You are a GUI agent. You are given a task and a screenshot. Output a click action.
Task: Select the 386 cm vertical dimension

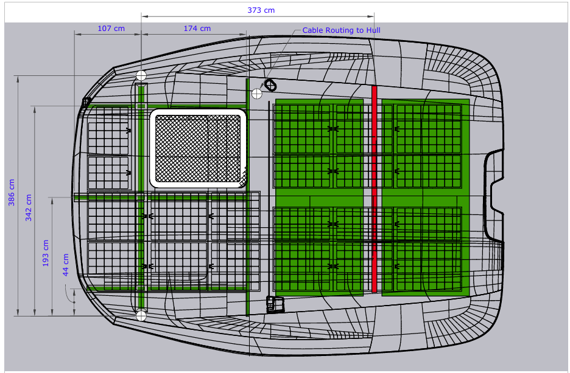(x=12, y=193)
